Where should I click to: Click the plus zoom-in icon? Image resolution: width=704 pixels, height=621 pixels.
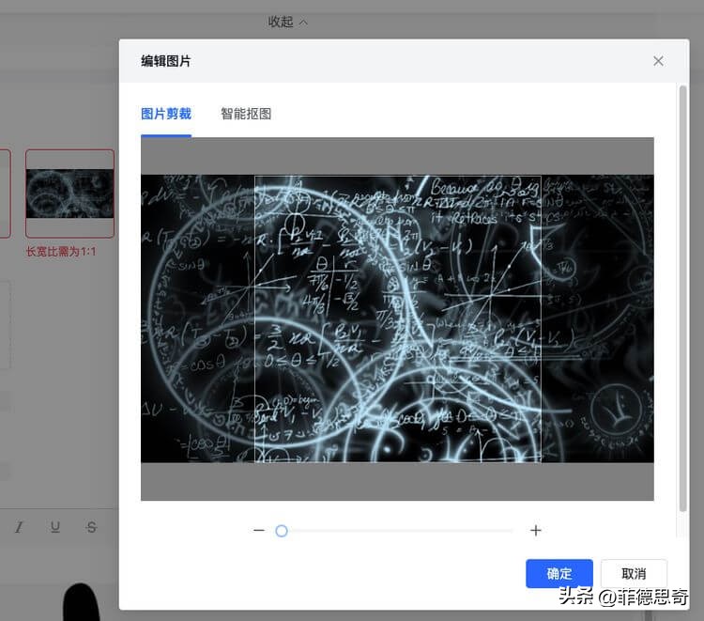[536, 531]
